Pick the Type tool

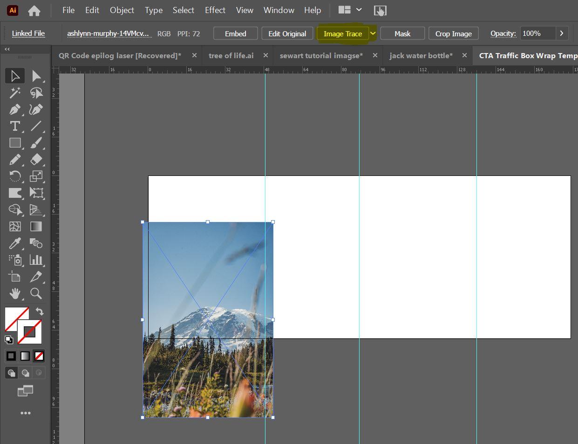[14, 126]
